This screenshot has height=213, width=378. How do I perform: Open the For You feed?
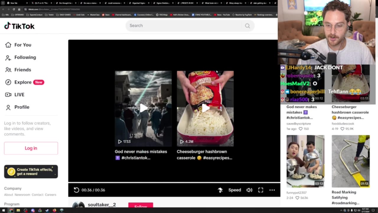(x=23, y=45)
